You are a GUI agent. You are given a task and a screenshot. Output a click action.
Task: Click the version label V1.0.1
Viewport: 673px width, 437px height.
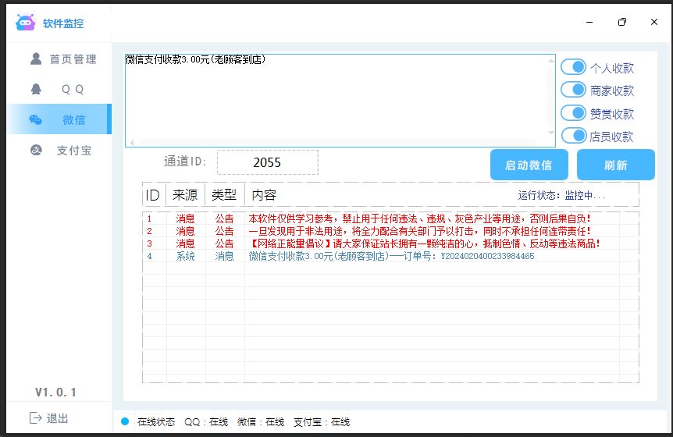55,392
